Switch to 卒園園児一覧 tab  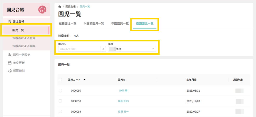click(120, 24)
